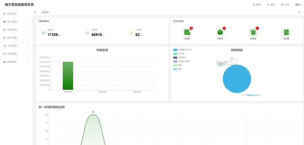Open the 待审核 pending review icon
This screenshot has height=145, width=304.
[x=187, y=33]
